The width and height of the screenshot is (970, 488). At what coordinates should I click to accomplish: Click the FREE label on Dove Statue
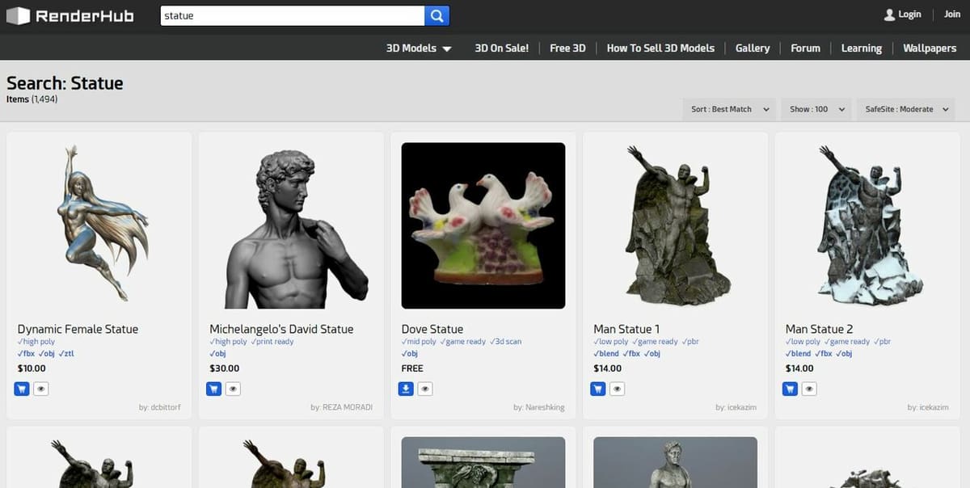pos(412,368)
